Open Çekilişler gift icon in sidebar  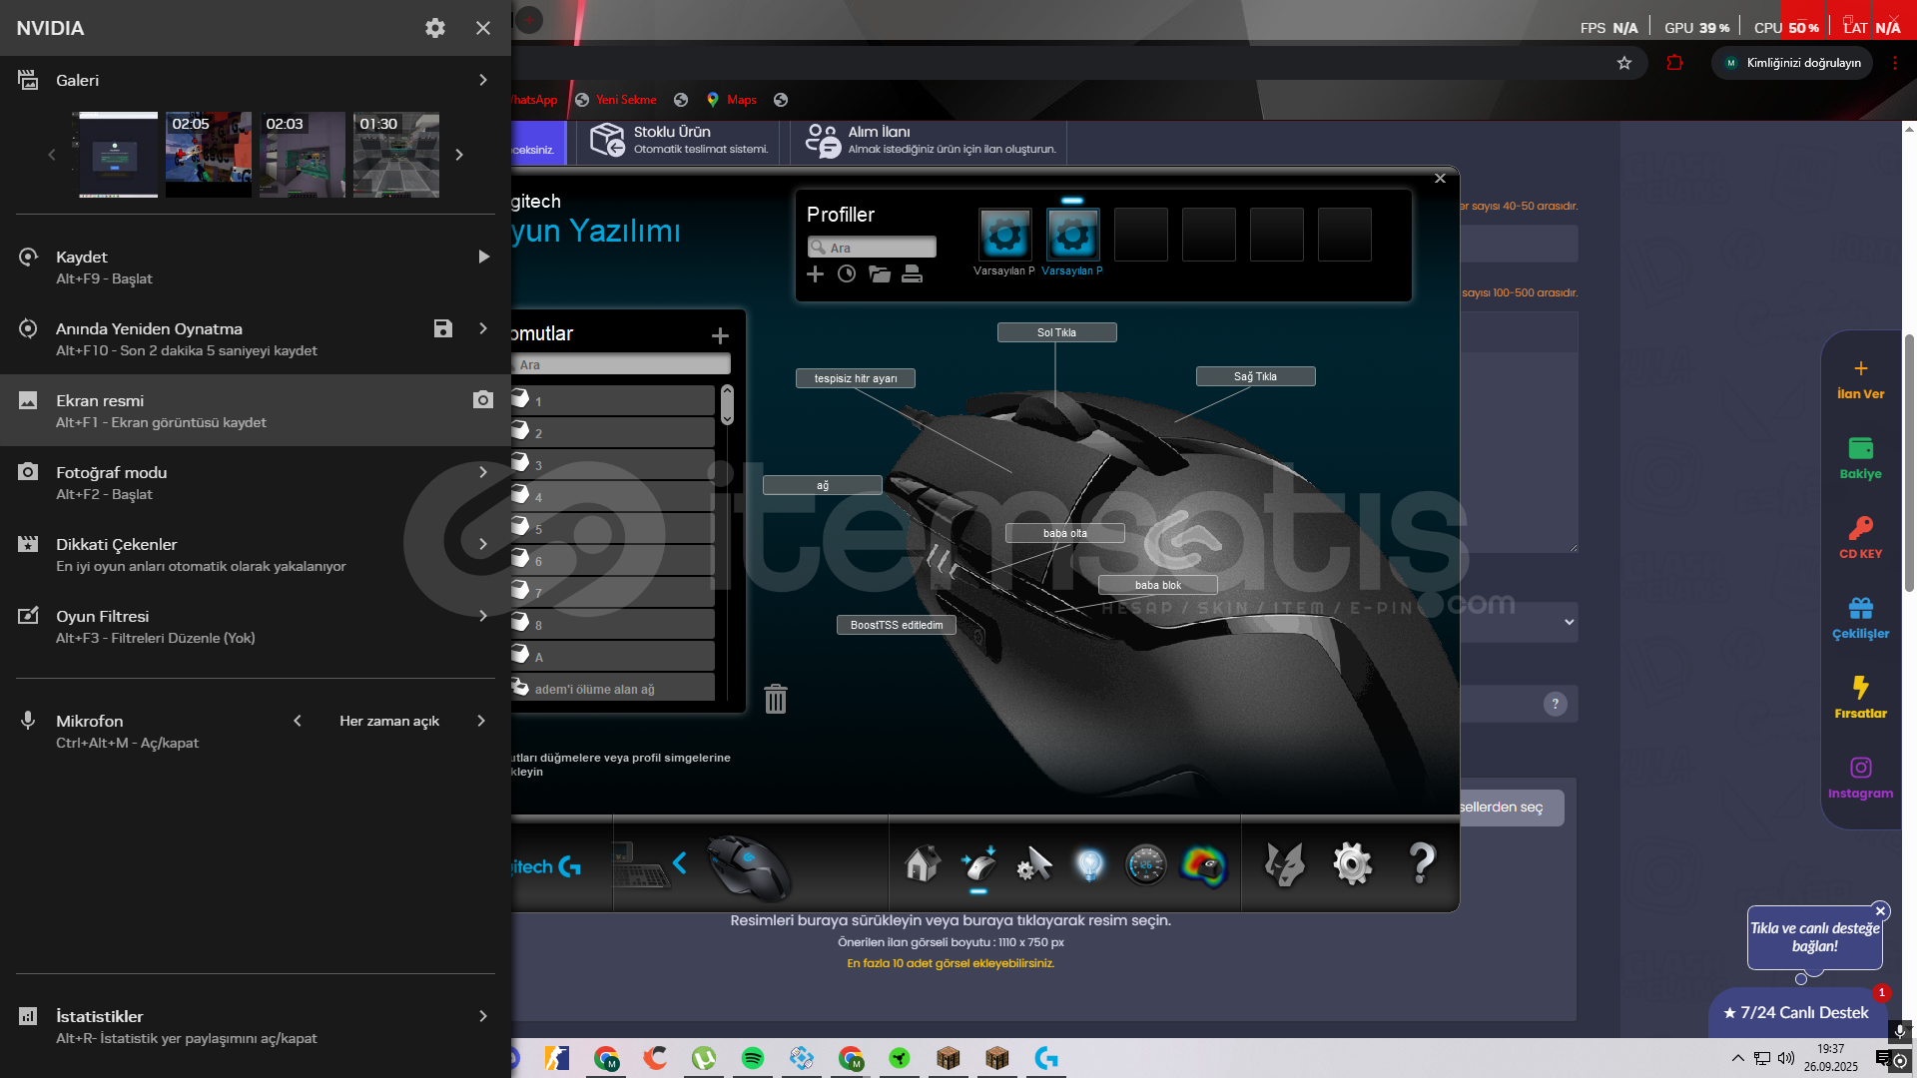[1860, 619]
